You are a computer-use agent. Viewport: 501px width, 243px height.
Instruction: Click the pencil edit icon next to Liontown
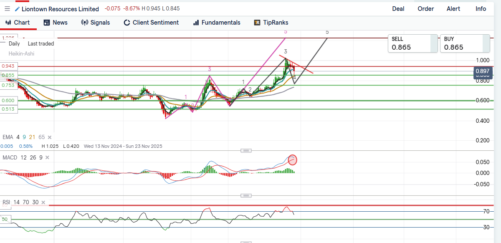point(17,9)
